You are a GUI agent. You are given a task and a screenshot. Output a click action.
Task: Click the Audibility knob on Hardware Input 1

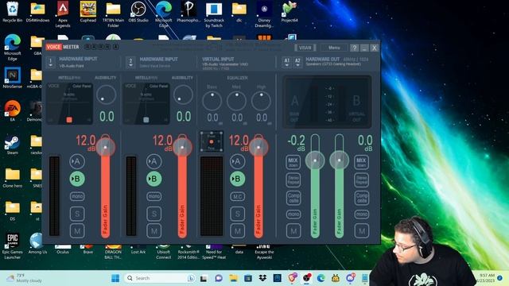(x=106, y=95)
